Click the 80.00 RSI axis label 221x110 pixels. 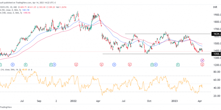217,72
